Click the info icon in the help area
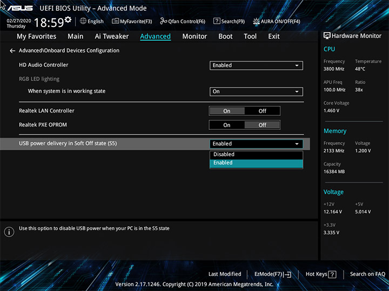Viewport: 389px width, 291px height. pos(9,232)
